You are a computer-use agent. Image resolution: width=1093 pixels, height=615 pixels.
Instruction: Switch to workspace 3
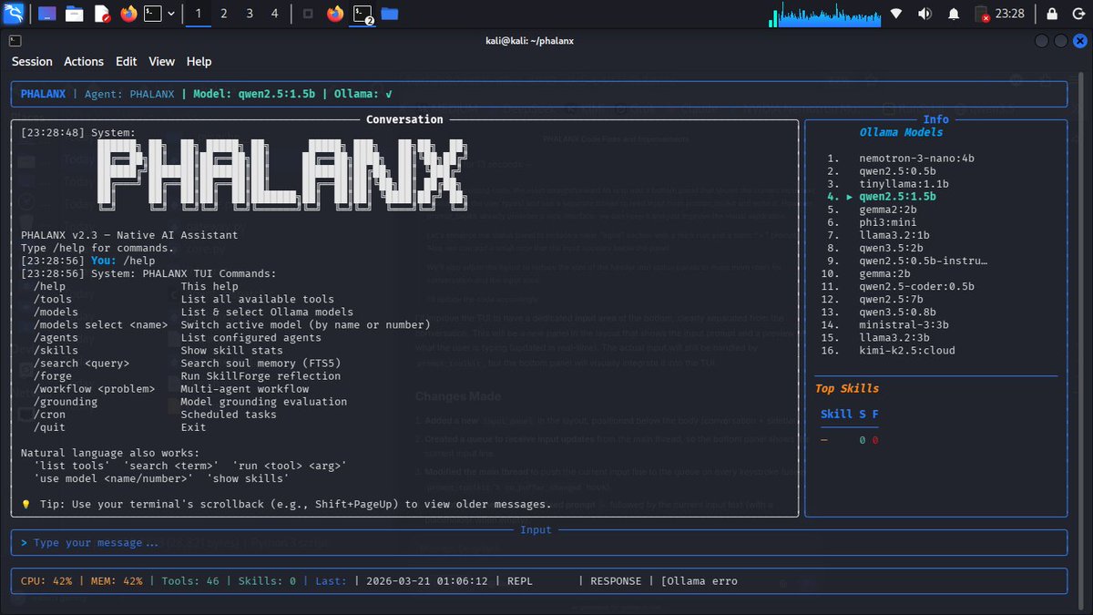(x=250, y=14)
